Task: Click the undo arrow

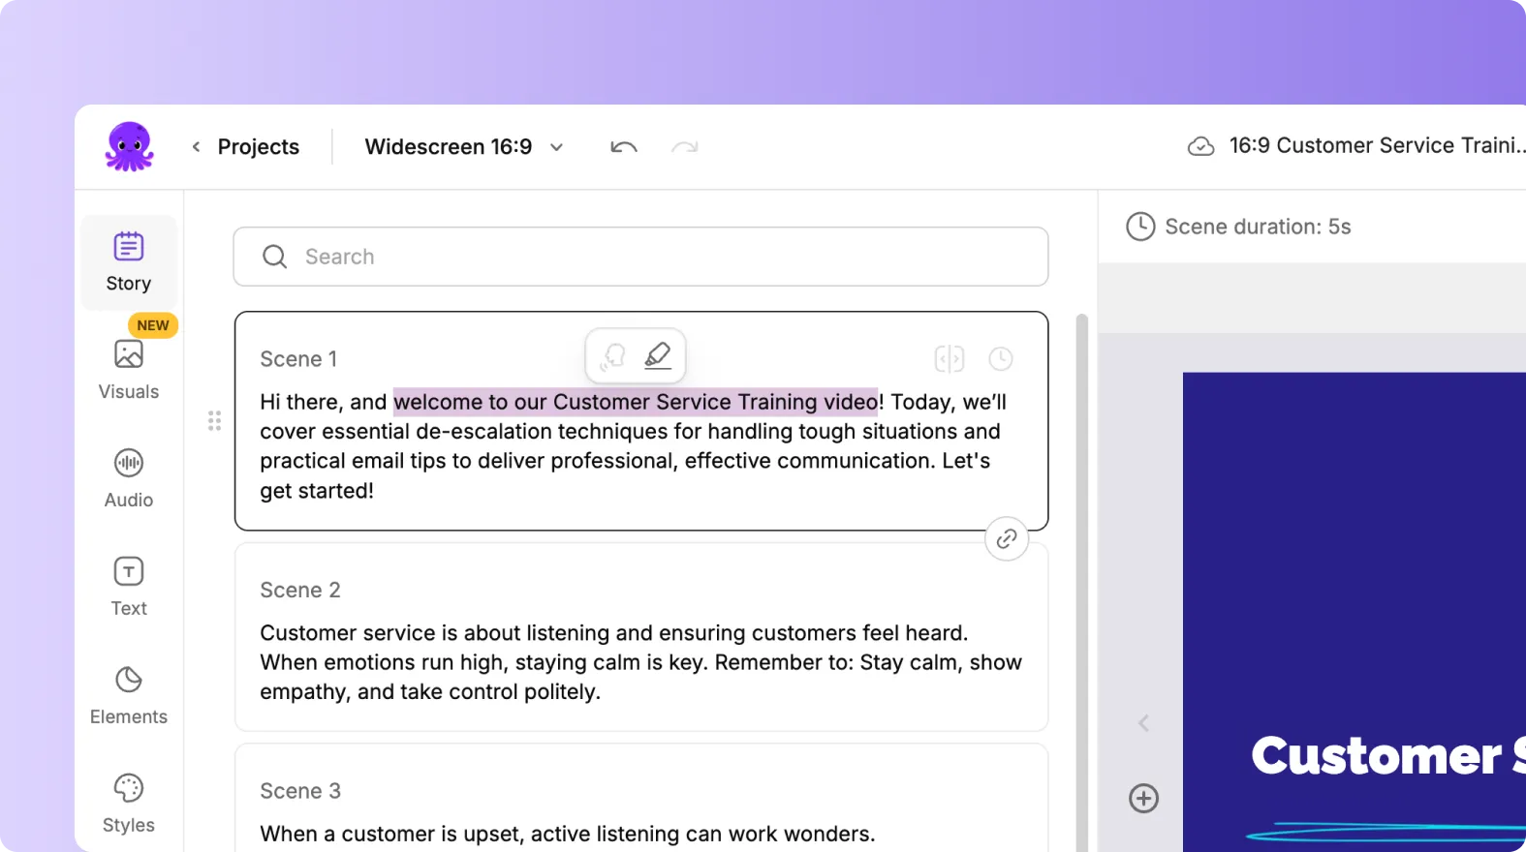Action: pyautogui.click(x=624, y=147)
